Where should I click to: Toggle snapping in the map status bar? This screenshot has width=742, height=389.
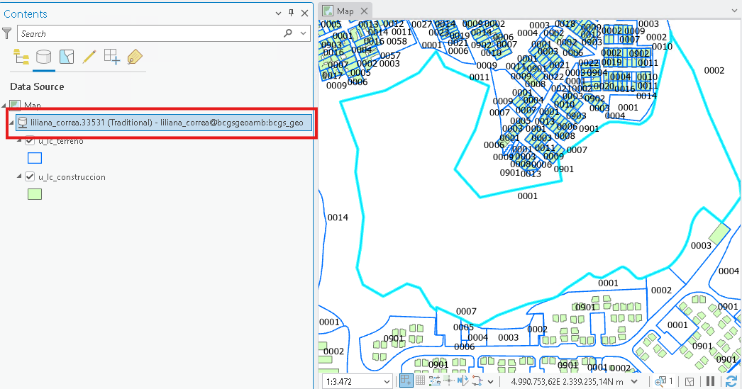pos(406,380)
